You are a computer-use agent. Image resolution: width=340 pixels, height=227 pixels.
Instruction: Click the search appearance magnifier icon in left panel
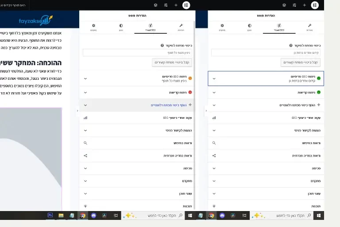click(85, 143)
